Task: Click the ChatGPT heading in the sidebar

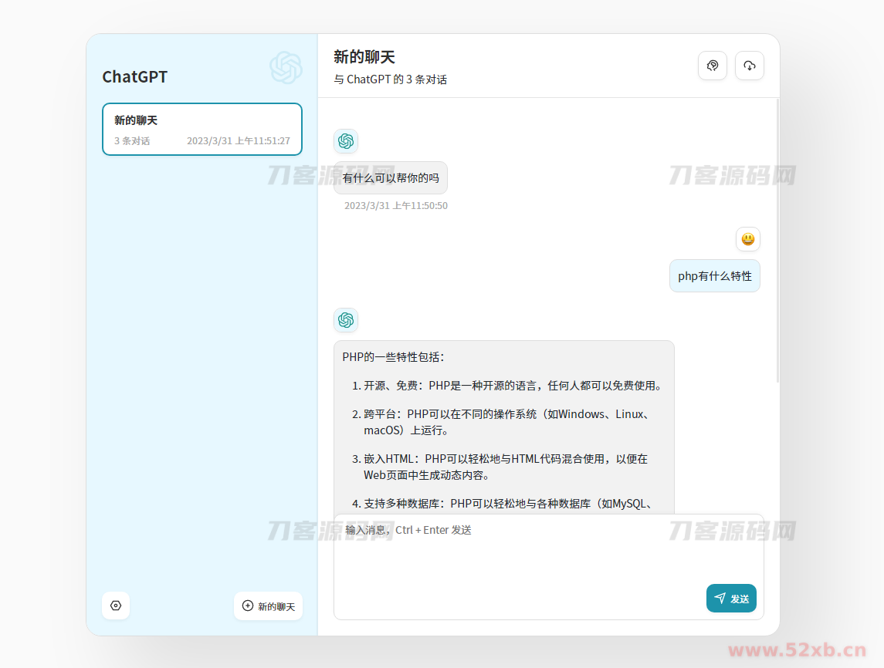Action: [135, 77]
